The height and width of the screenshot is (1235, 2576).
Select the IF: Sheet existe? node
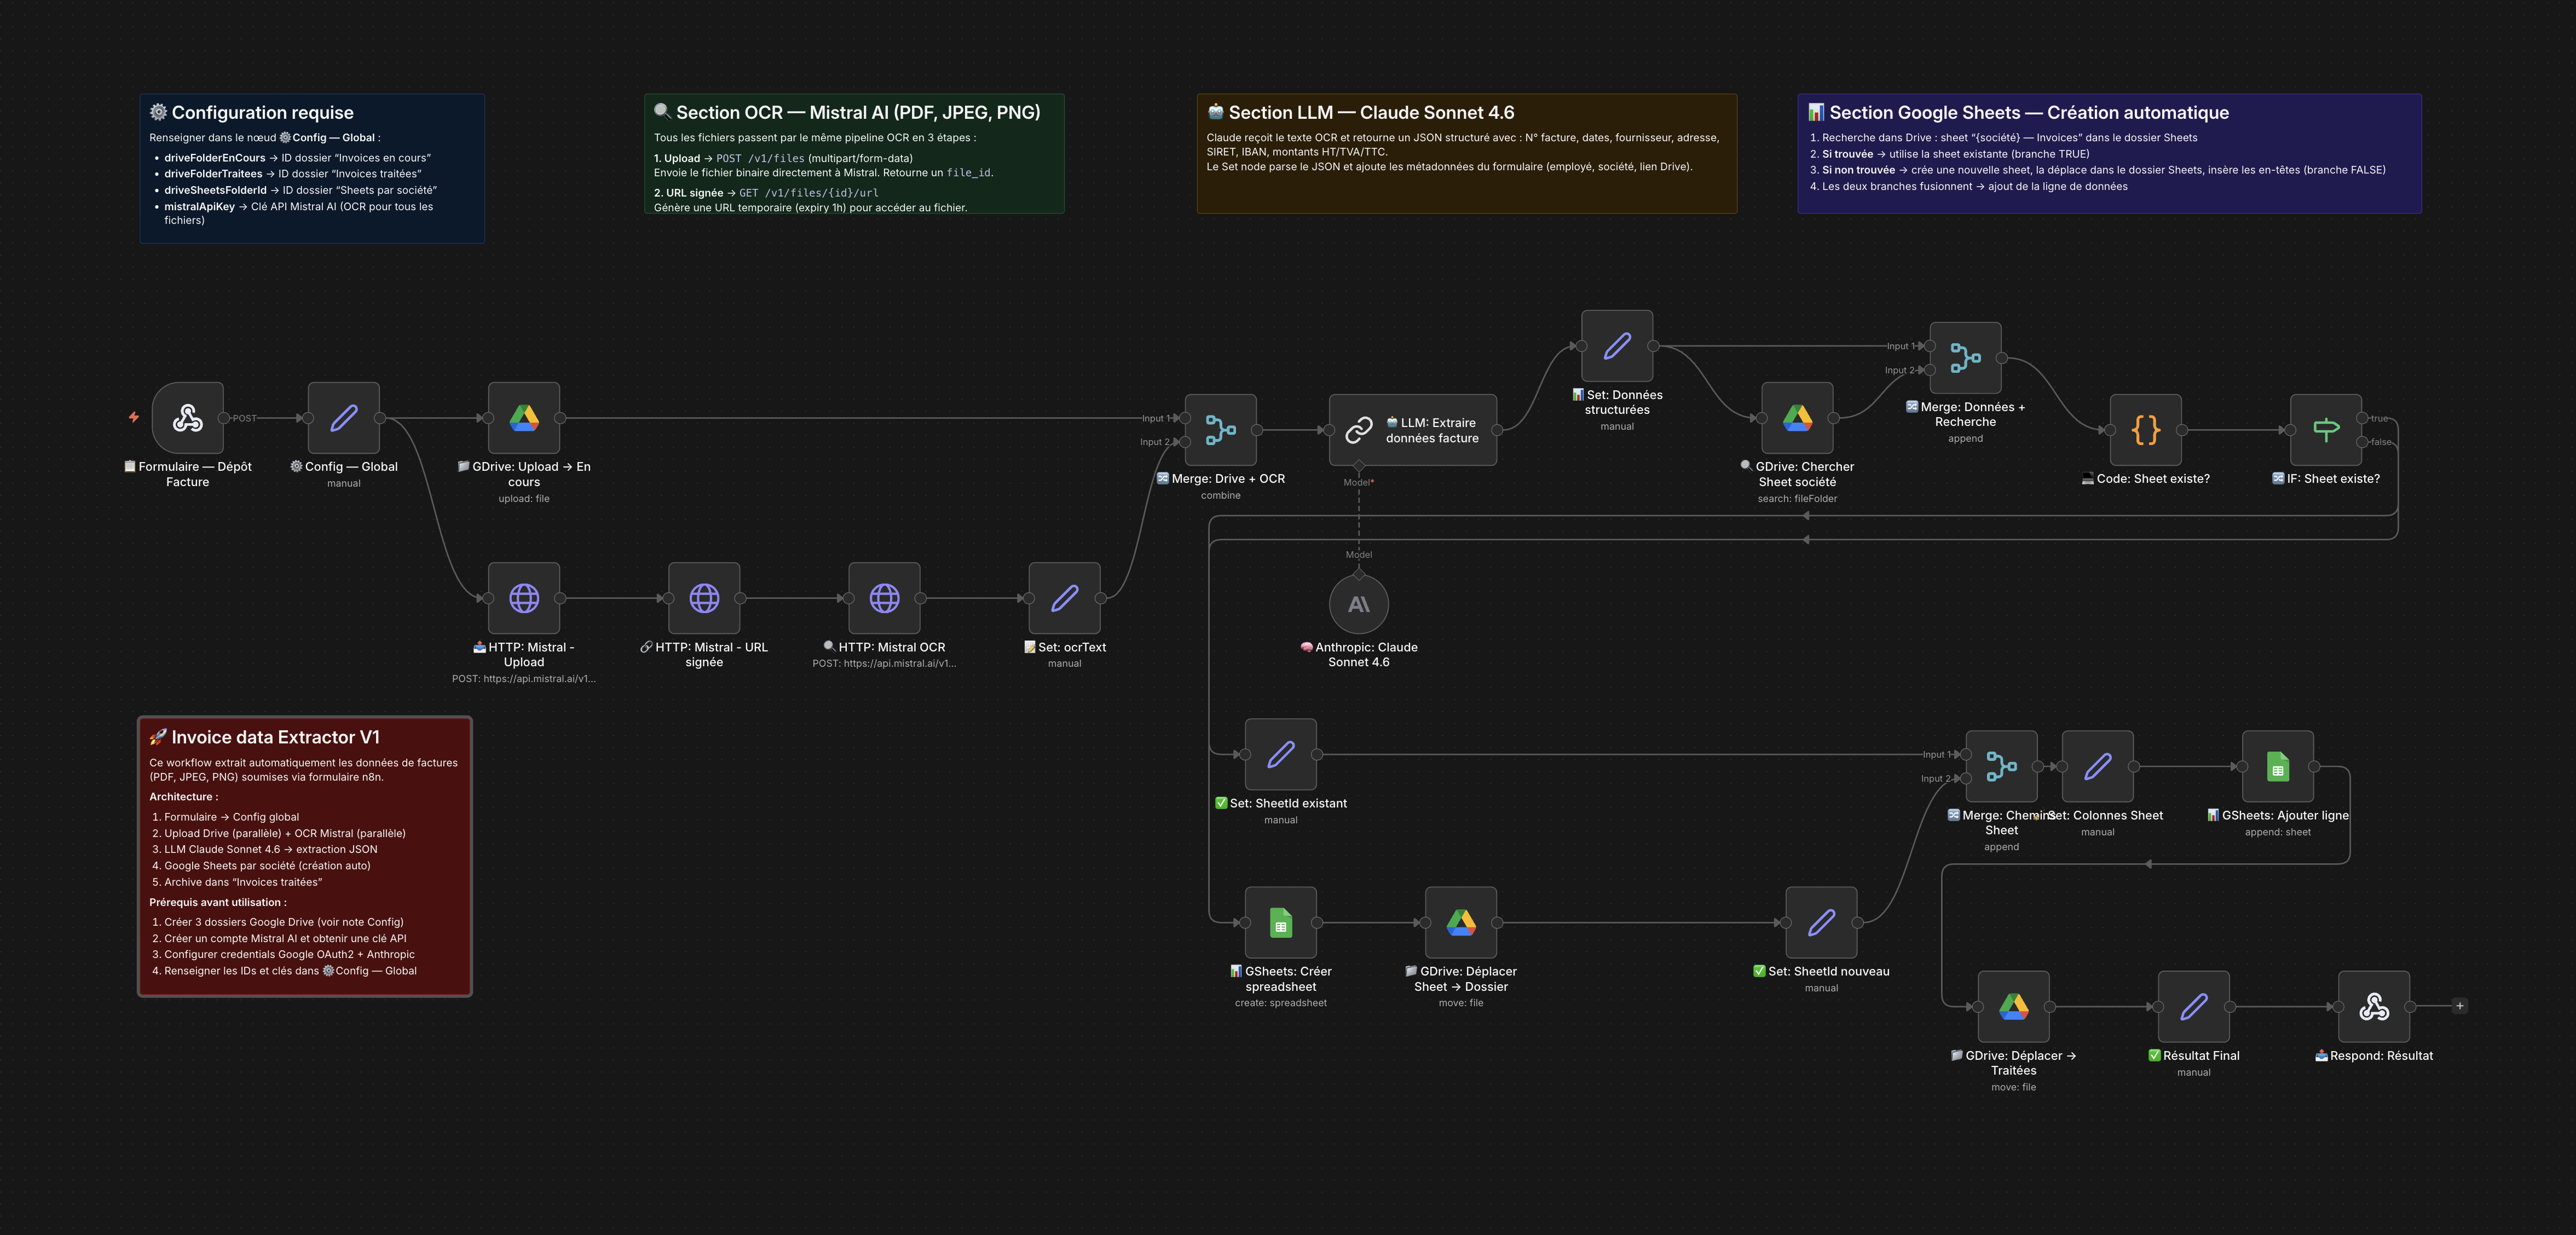click(2326, 430)
